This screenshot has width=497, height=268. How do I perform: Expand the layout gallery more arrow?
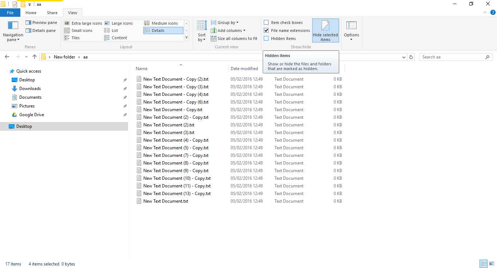pos(186,38)
